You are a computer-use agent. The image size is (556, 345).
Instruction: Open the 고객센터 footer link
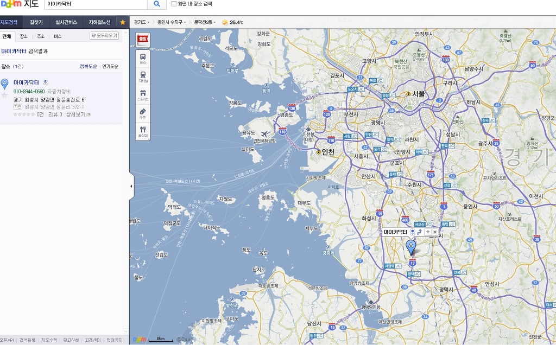point(92,340)
